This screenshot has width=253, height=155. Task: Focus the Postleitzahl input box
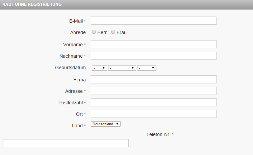point(153,102)
